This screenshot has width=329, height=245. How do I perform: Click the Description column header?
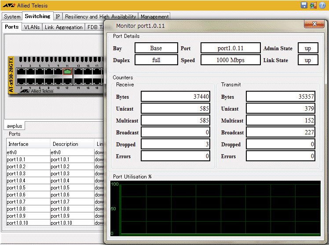click(65, 144)
